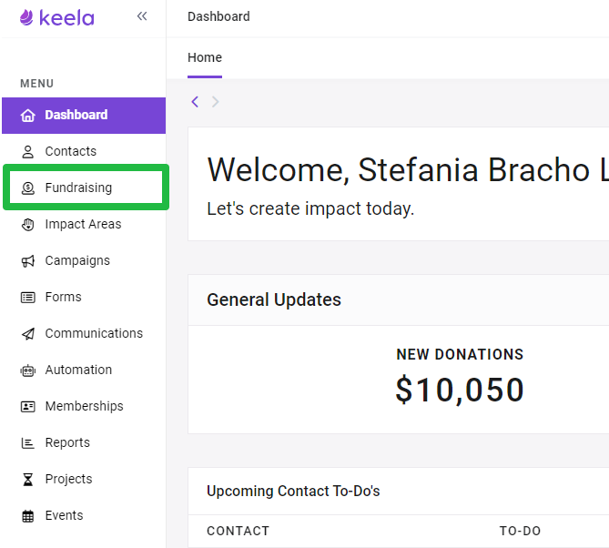609x548 pixels.
Task: Go forward with the right chevron
Action: [215, 102]
